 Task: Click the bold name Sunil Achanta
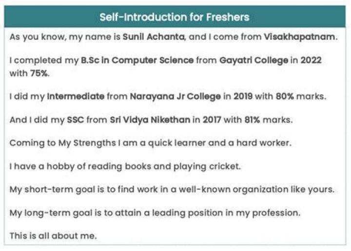click(x=154, y=36)
